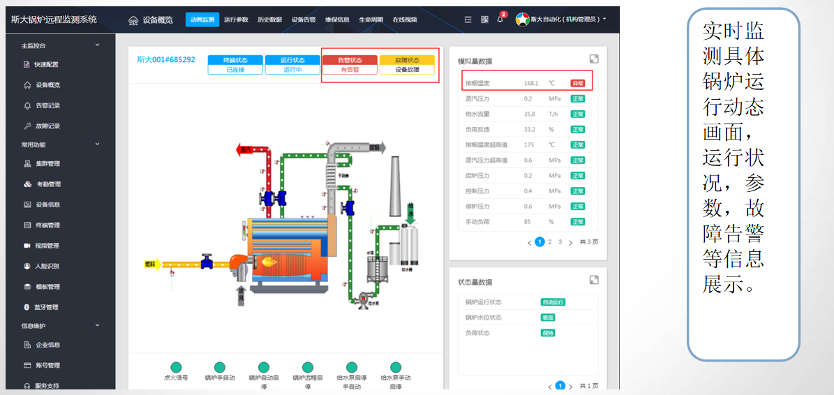The image size is (834, 395).
Task: Expand the 模拟量数据 panel to fullscreen
Action: pos(593,60)
